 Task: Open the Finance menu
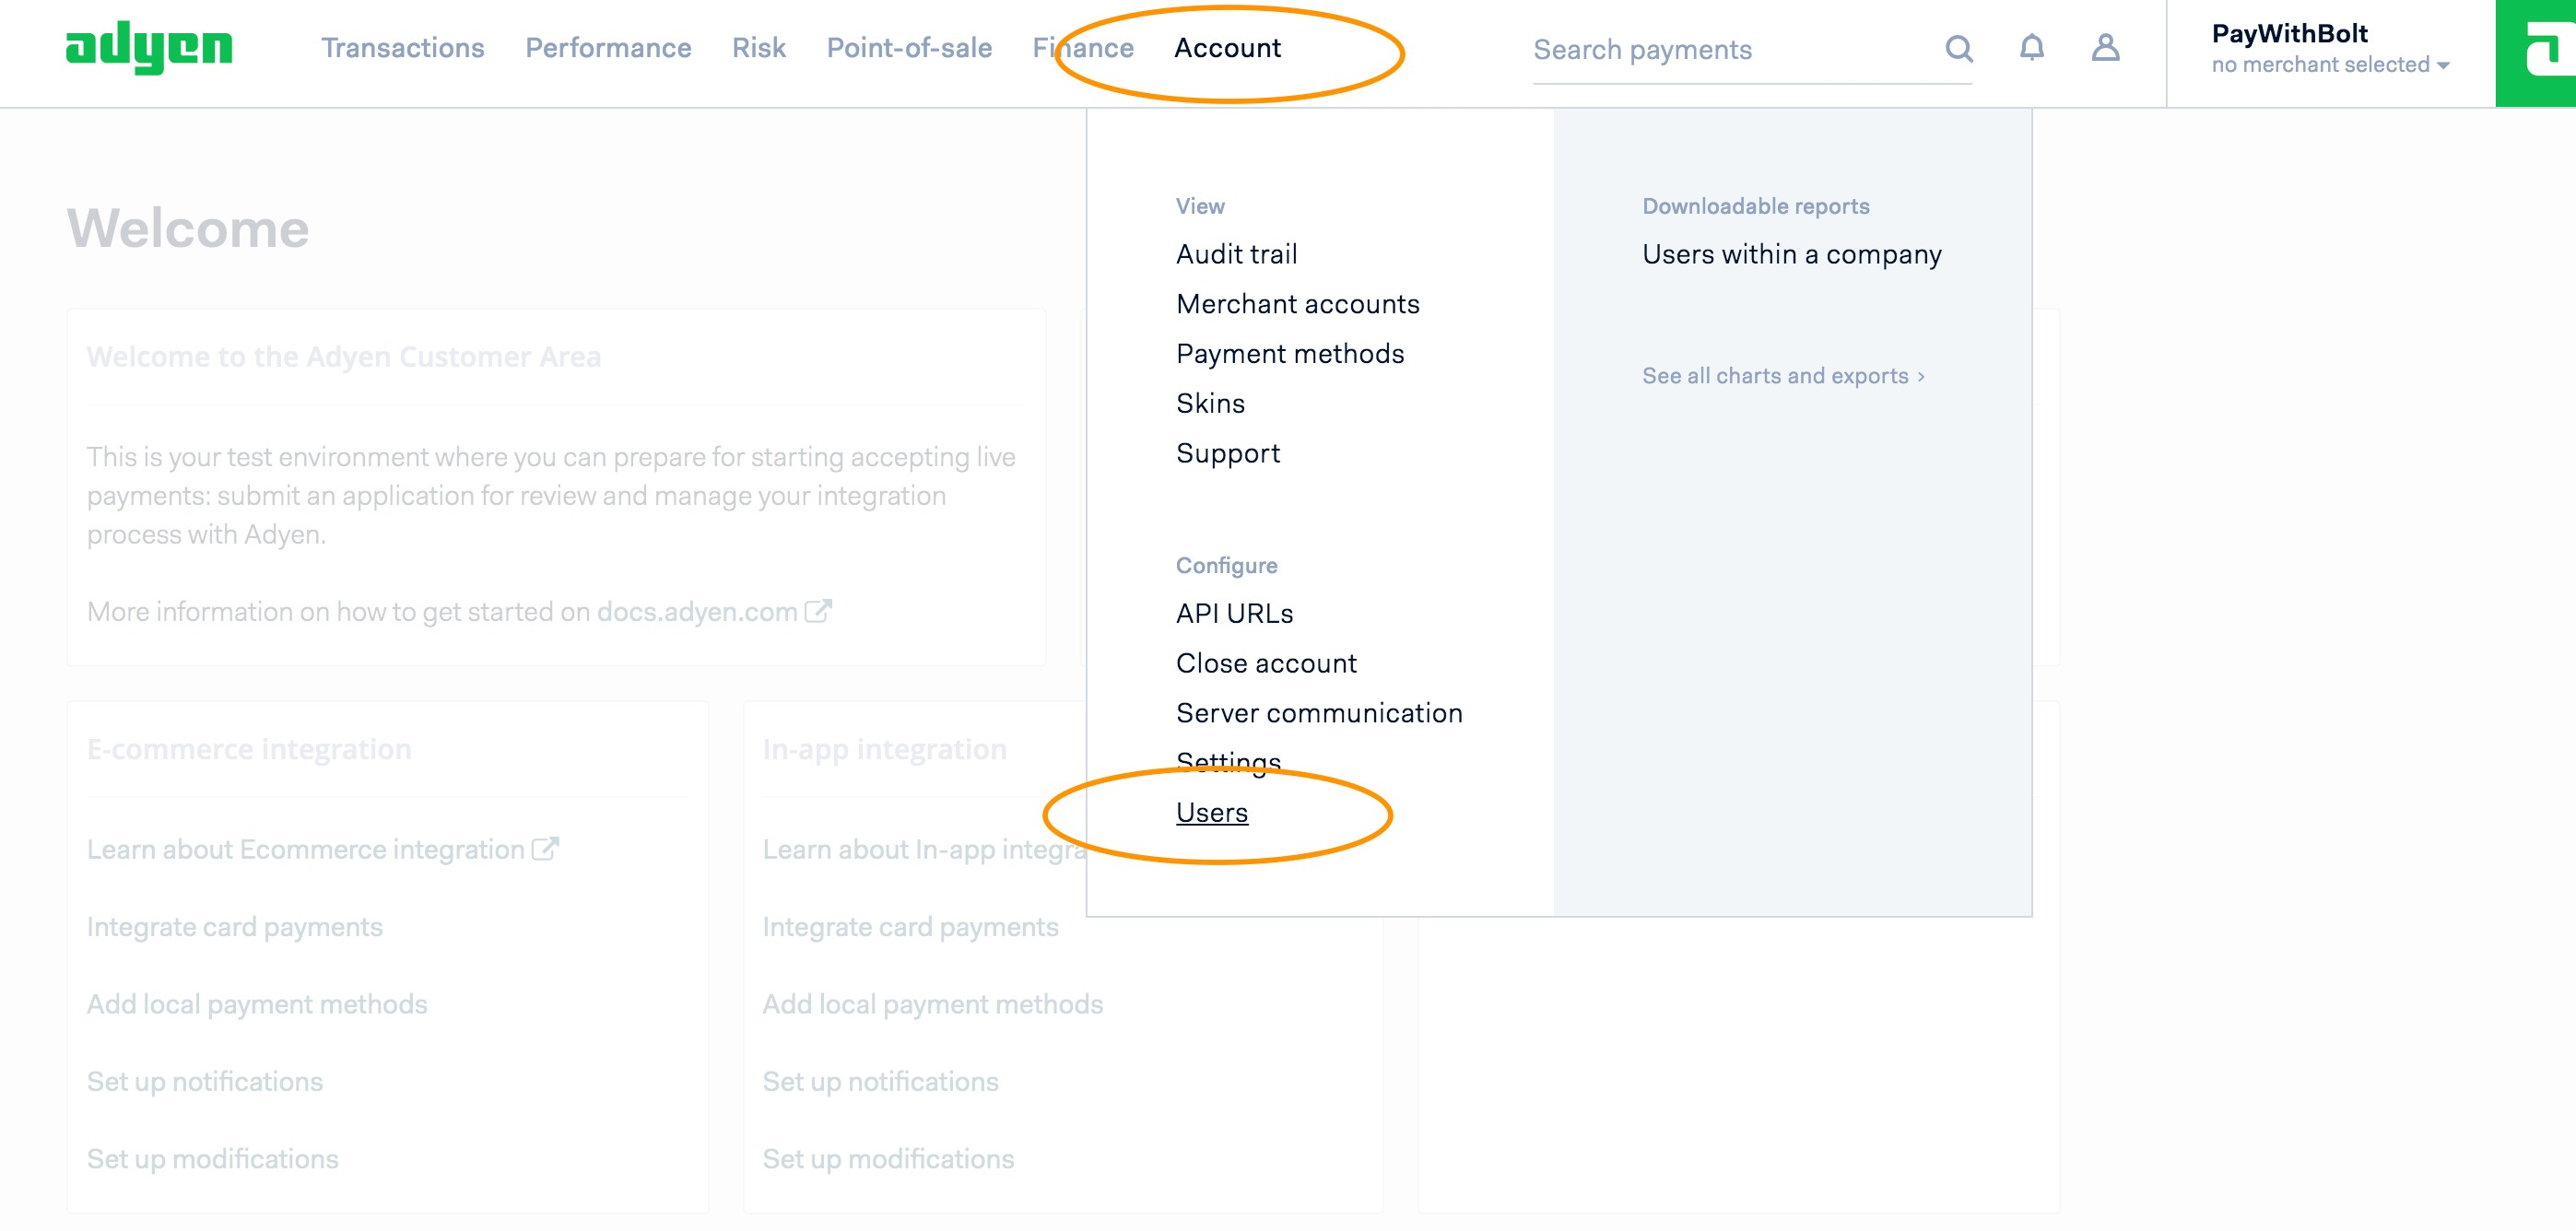[1083, 48]
